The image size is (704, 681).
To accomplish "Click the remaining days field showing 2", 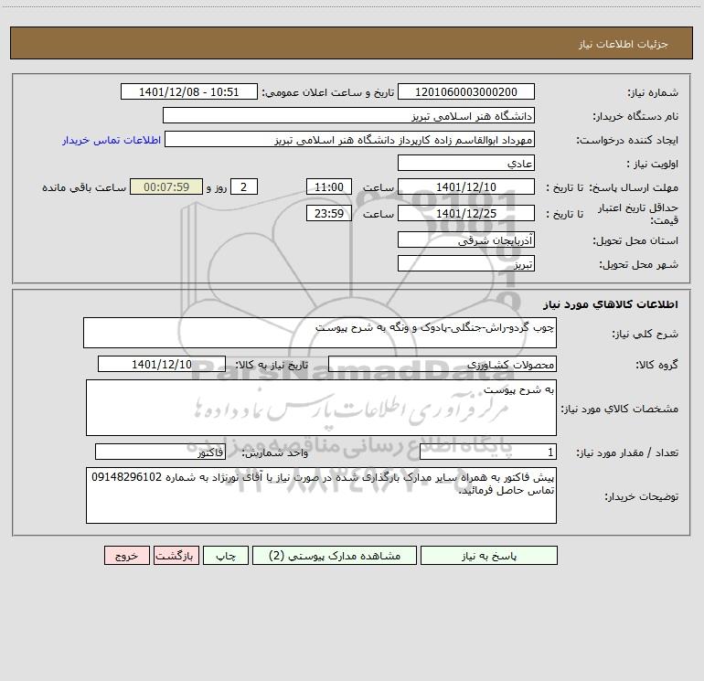I will (244, 186).
